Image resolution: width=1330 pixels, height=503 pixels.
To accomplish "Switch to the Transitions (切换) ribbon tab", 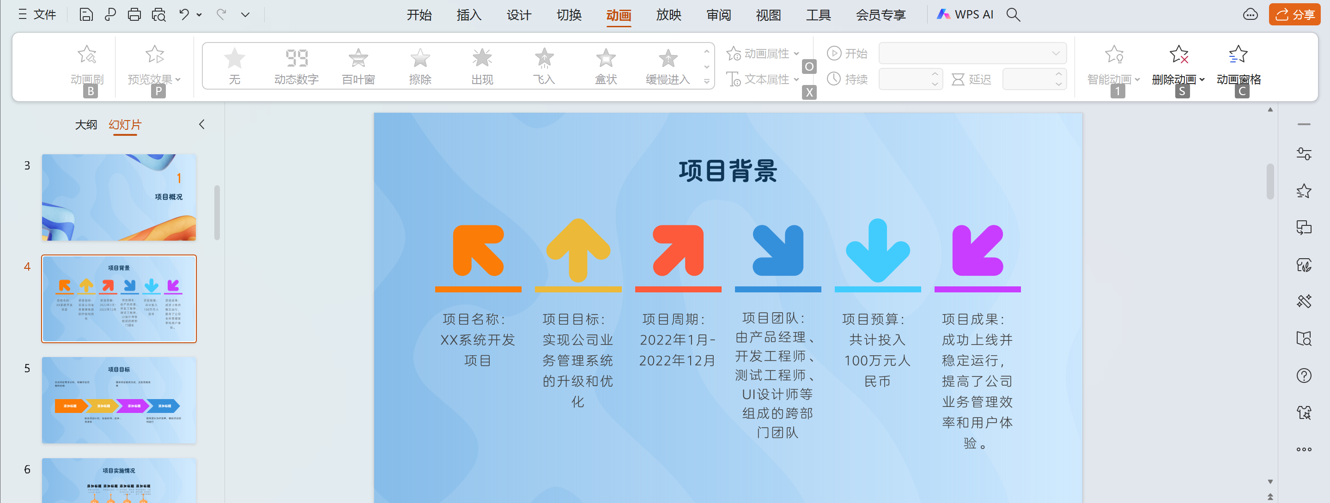I will (569, 14).
